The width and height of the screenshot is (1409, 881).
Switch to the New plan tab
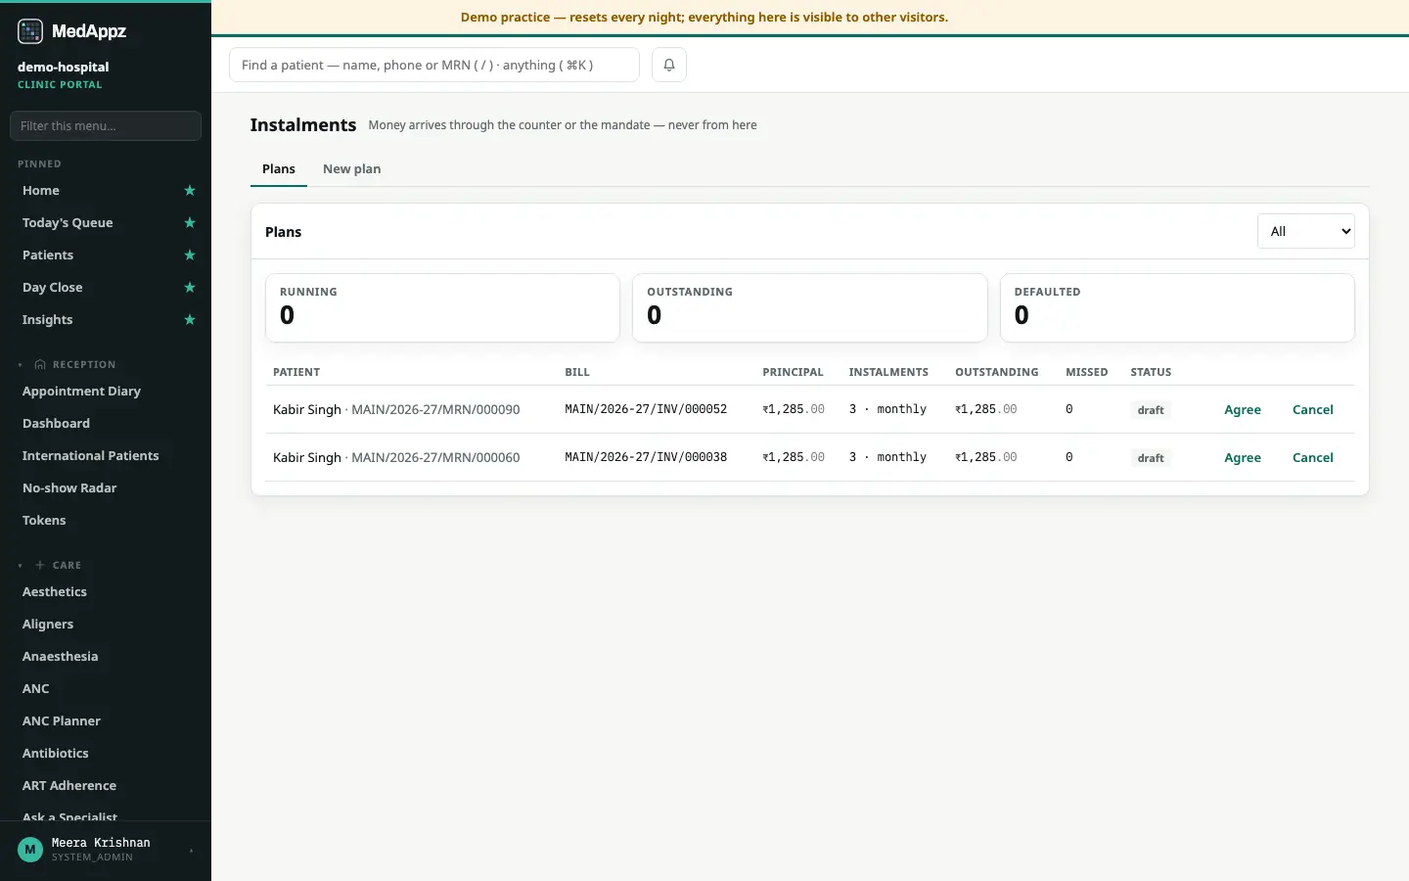point(352,168)
